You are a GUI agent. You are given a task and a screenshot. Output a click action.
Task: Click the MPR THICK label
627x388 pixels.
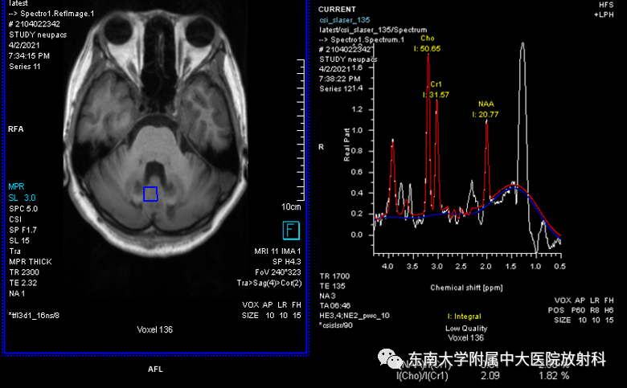coord(31,262)
